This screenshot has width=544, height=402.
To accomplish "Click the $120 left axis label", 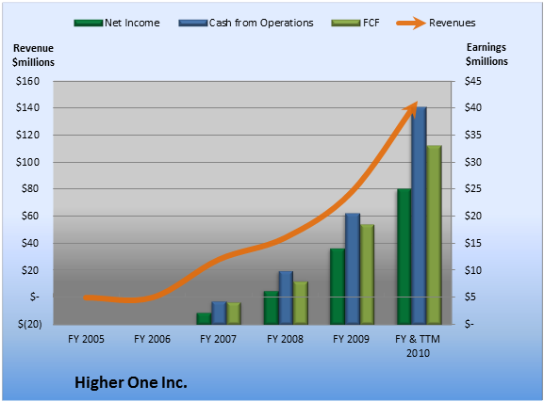I will point(27,135).
